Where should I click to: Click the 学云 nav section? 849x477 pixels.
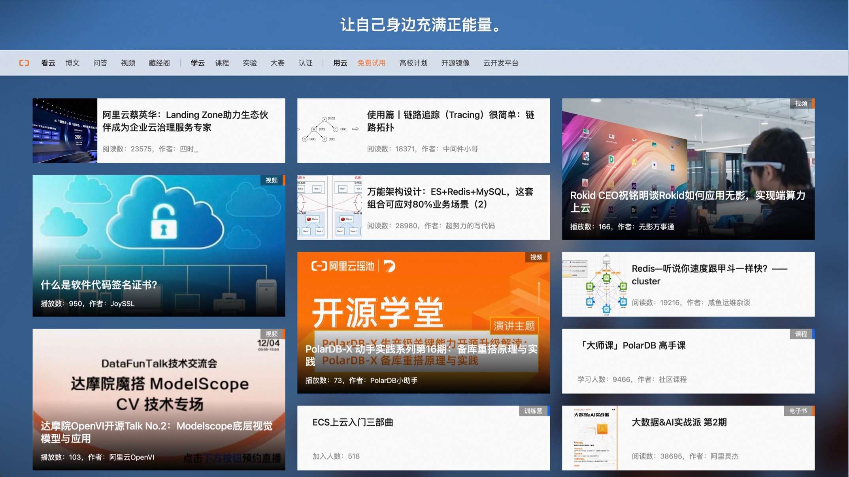coord(198,63)
